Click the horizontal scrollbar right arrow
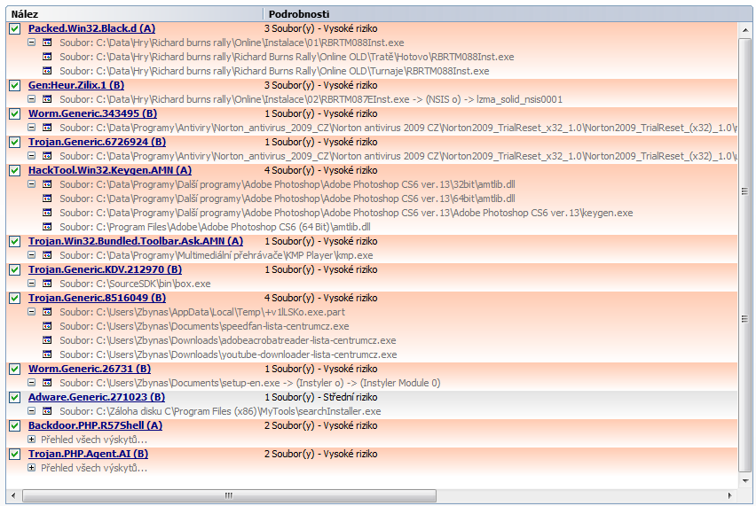This screenshot has width=756, height=506. (730, 495)
